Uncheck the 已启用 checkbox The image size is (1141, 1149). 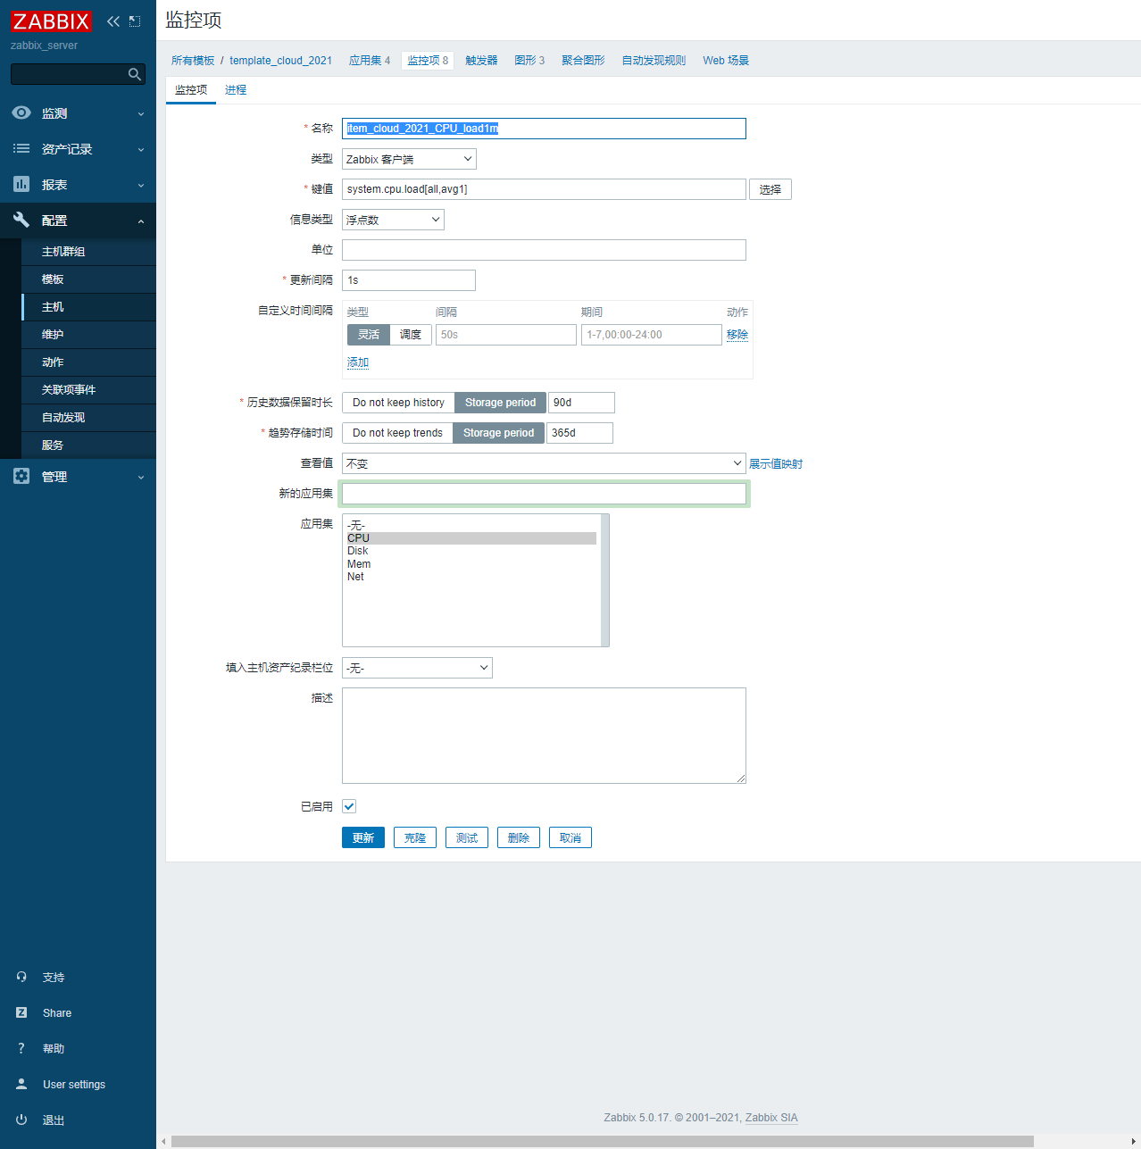tap(349, 806)
